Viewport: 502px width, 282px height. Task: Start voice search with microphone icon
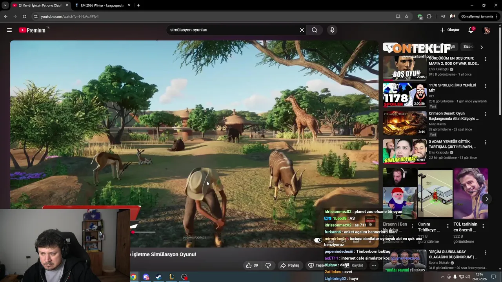coord(332,30)
